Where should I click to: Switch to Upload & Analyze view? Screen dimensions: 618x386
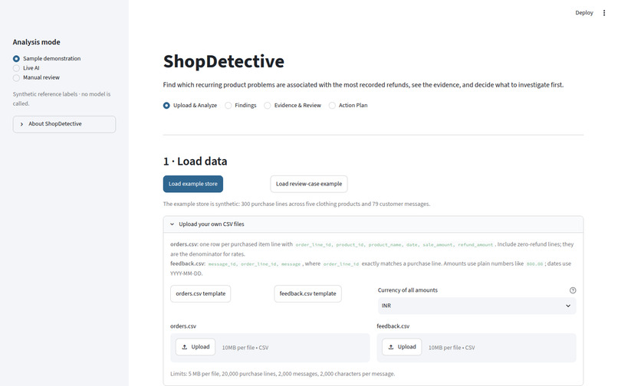pos(190,105)
